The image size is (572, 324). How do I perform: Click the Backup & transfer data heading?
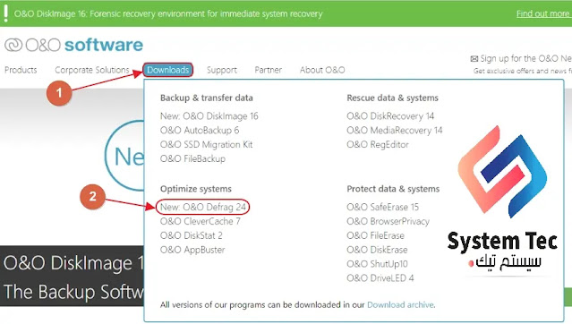[x=207, y=98]
